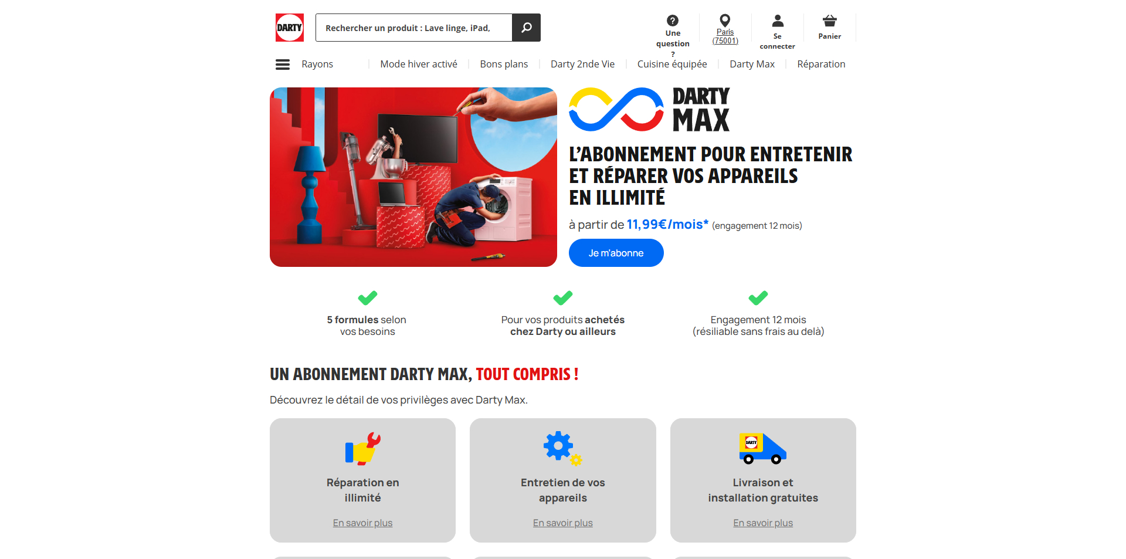Open the Panier basket icon

tap(829, 21)
